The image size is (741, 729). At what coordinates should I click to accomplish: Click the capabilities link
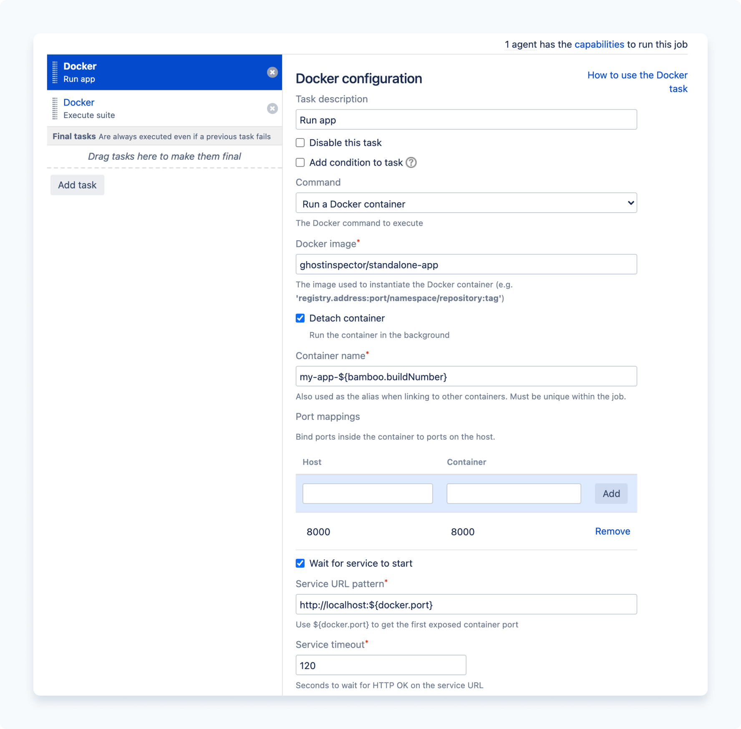coord(599,44)
